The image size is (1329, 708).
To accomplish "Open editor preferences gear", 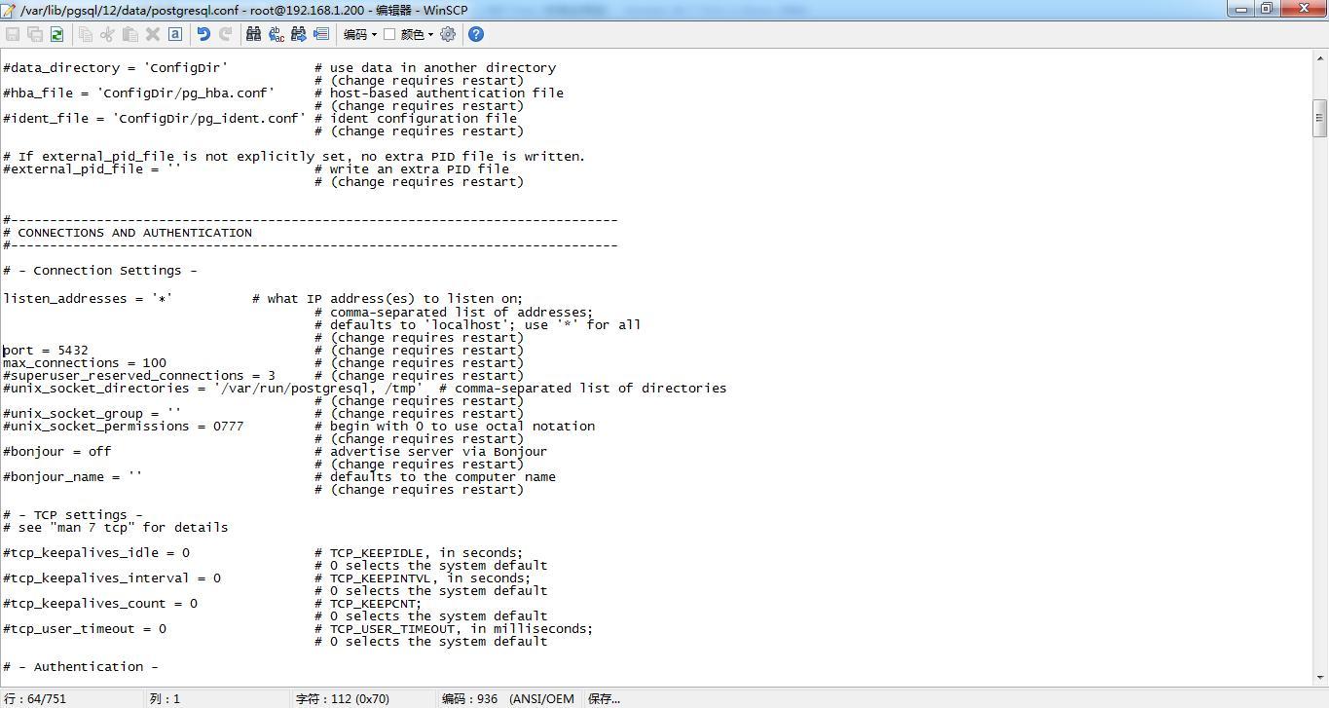I will click(448, 34).
